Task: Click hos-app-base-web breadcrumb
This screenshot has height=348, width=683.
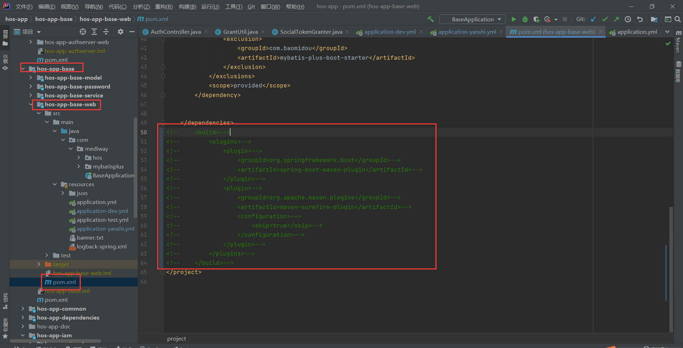Action: tap(105, 19)
